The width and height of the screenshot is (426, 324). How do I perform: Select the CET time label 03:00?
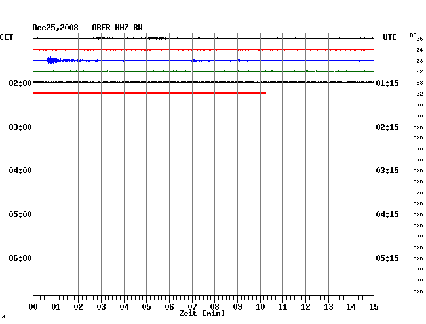[x=20, y=127]
